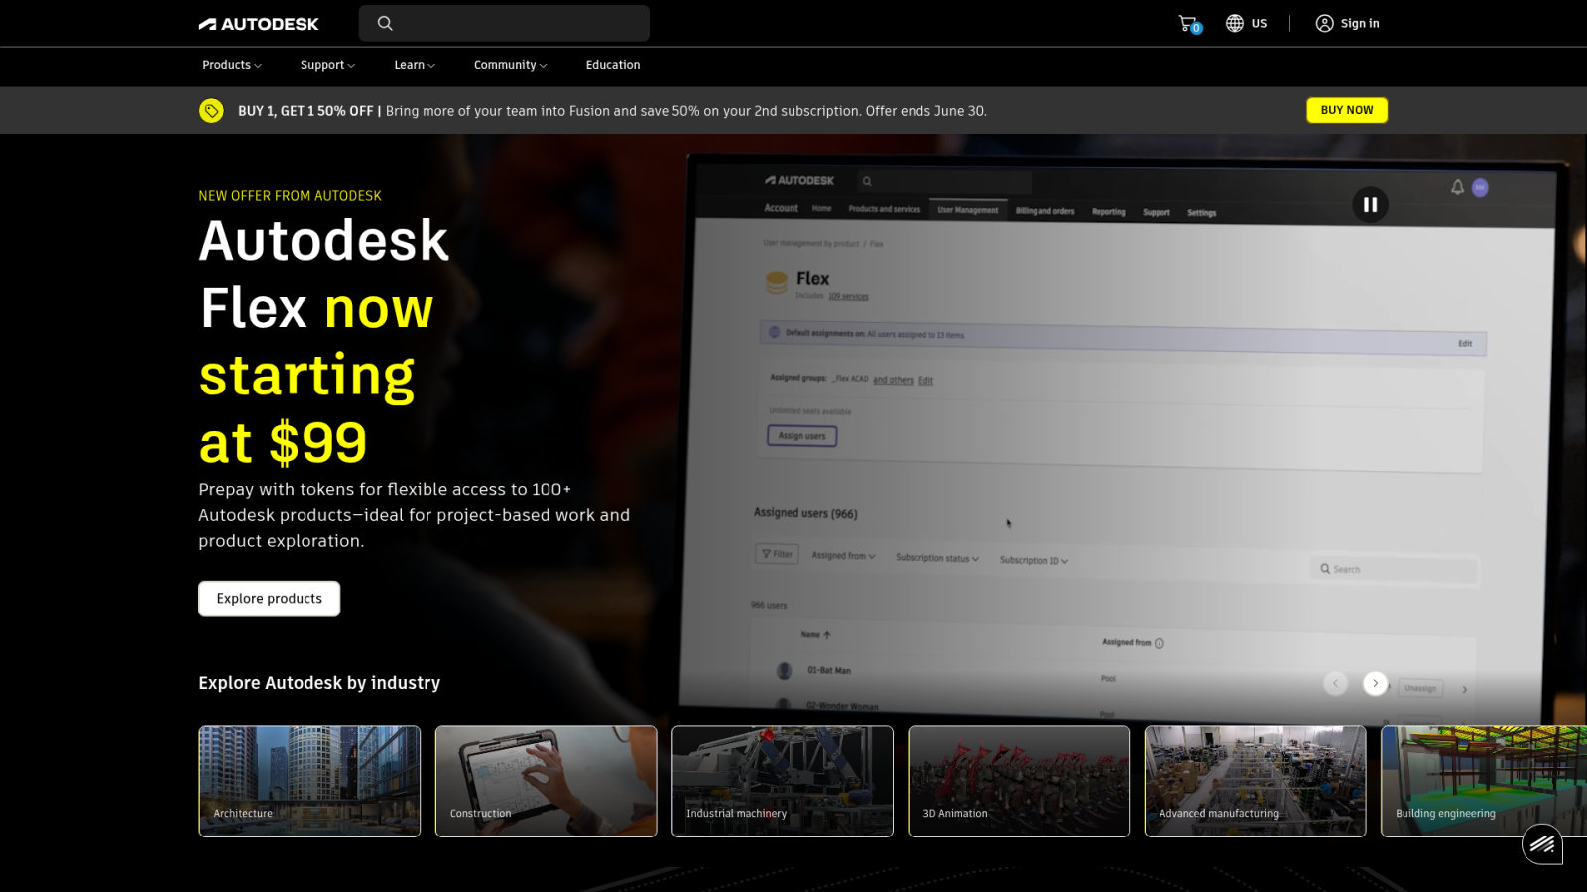Image resolution: width=1587 pixels, height=892 pixels.
Task: Open the chat assistant icon
Action: [x=1542, y=844]
